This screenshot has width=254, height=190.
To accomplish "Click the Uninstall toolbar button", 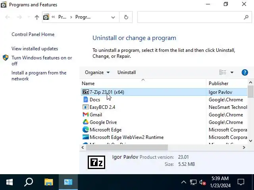I will point(127,72).
